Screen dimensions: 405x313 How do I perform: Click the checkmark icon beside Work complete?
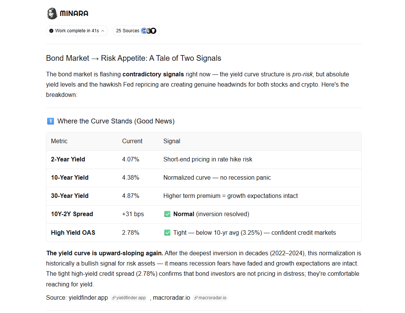pyautogui.click(x=51, y=31)
